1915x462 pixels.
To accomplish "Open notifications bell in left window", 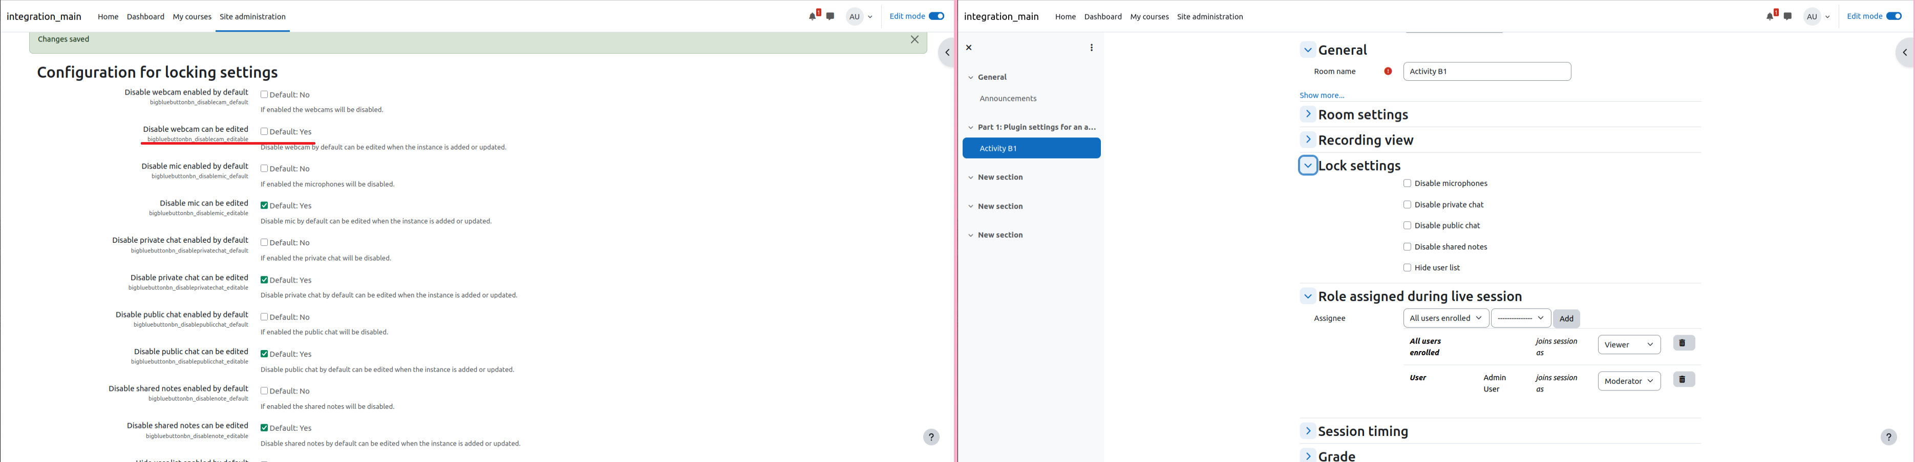I will coord(813,16).
